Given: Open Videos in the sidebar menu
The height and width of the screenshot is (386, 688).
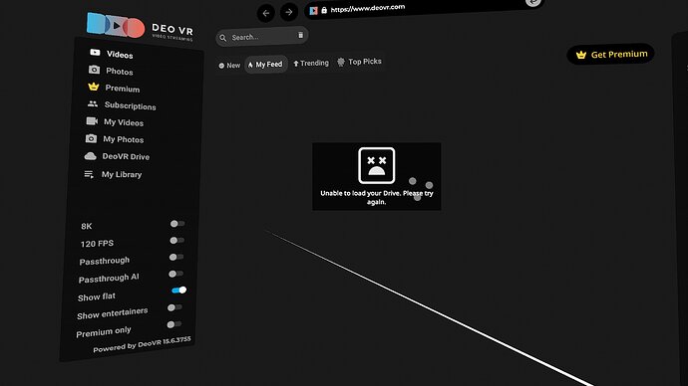Looking at the screenshot, I should coord(112,54).
